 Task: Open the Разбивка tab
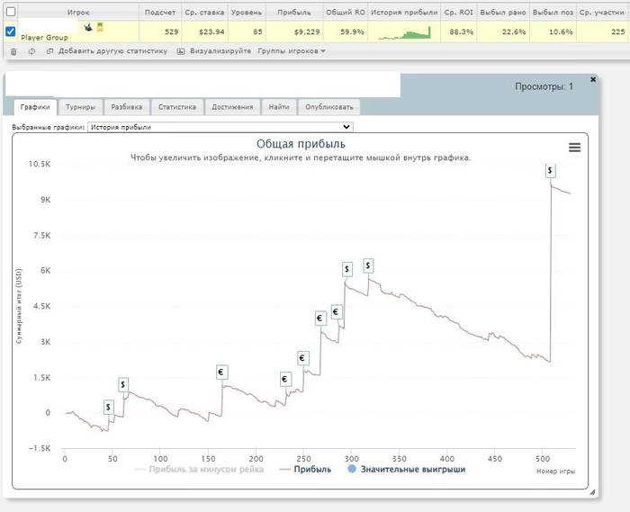(x=127, y=107)
